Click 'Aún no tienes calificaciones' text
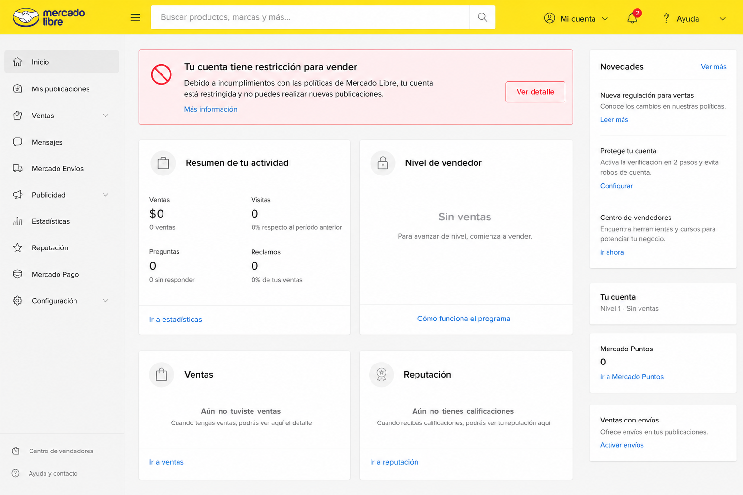Screen dimensions: 743x495 tap(463, 411)
